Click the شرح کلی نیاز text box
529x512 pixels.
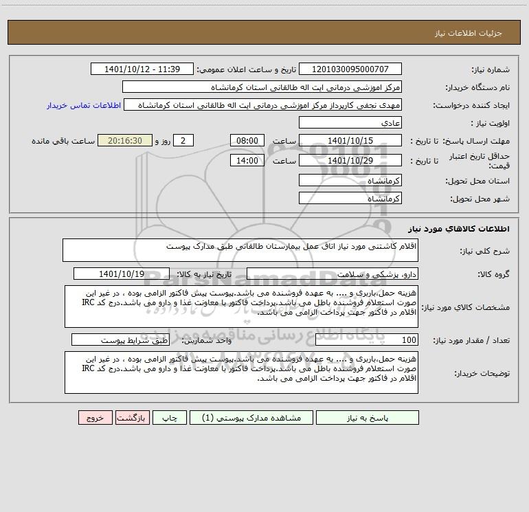240,250
